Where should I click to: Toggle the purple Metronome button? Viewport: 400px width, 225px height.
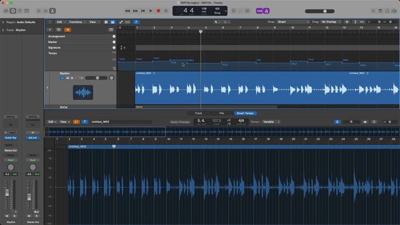266,11
